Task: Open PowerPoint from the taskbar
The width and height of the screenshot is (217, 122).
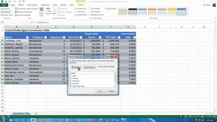Action: [39, 120]
